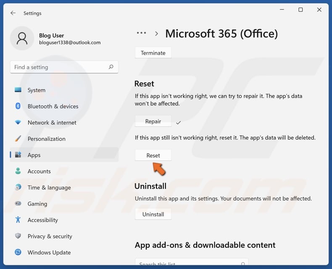The height and width of the screenshot is (269, 332).
Task: Open Privacy & security shield icon
Action: click(x=18, y=236)
